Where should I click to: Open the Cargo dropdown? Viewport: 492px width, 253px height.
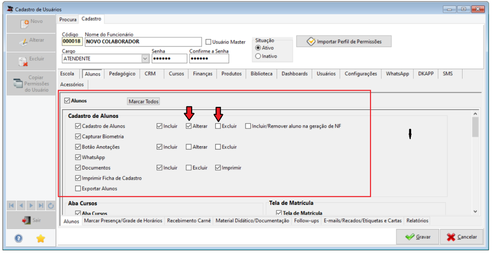(145, 58)
